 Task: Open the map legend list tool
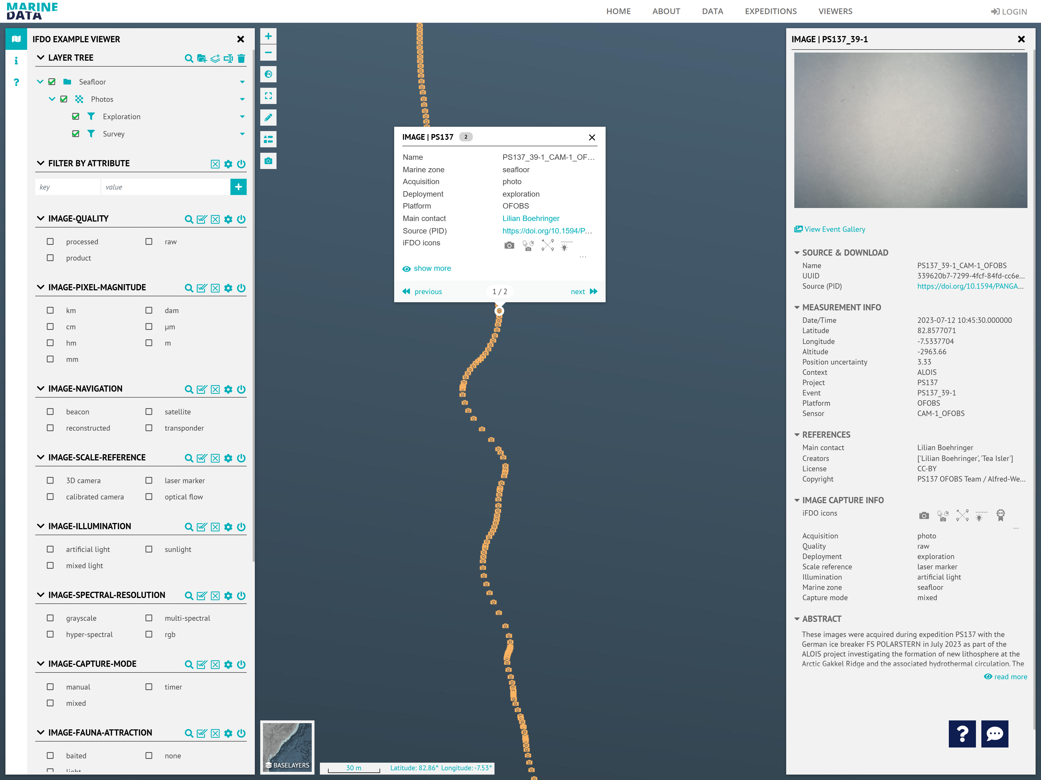pos(268,139)
